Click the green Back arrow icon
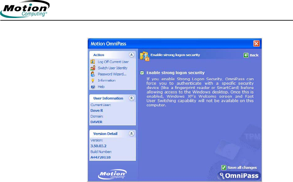 [246, 55]
